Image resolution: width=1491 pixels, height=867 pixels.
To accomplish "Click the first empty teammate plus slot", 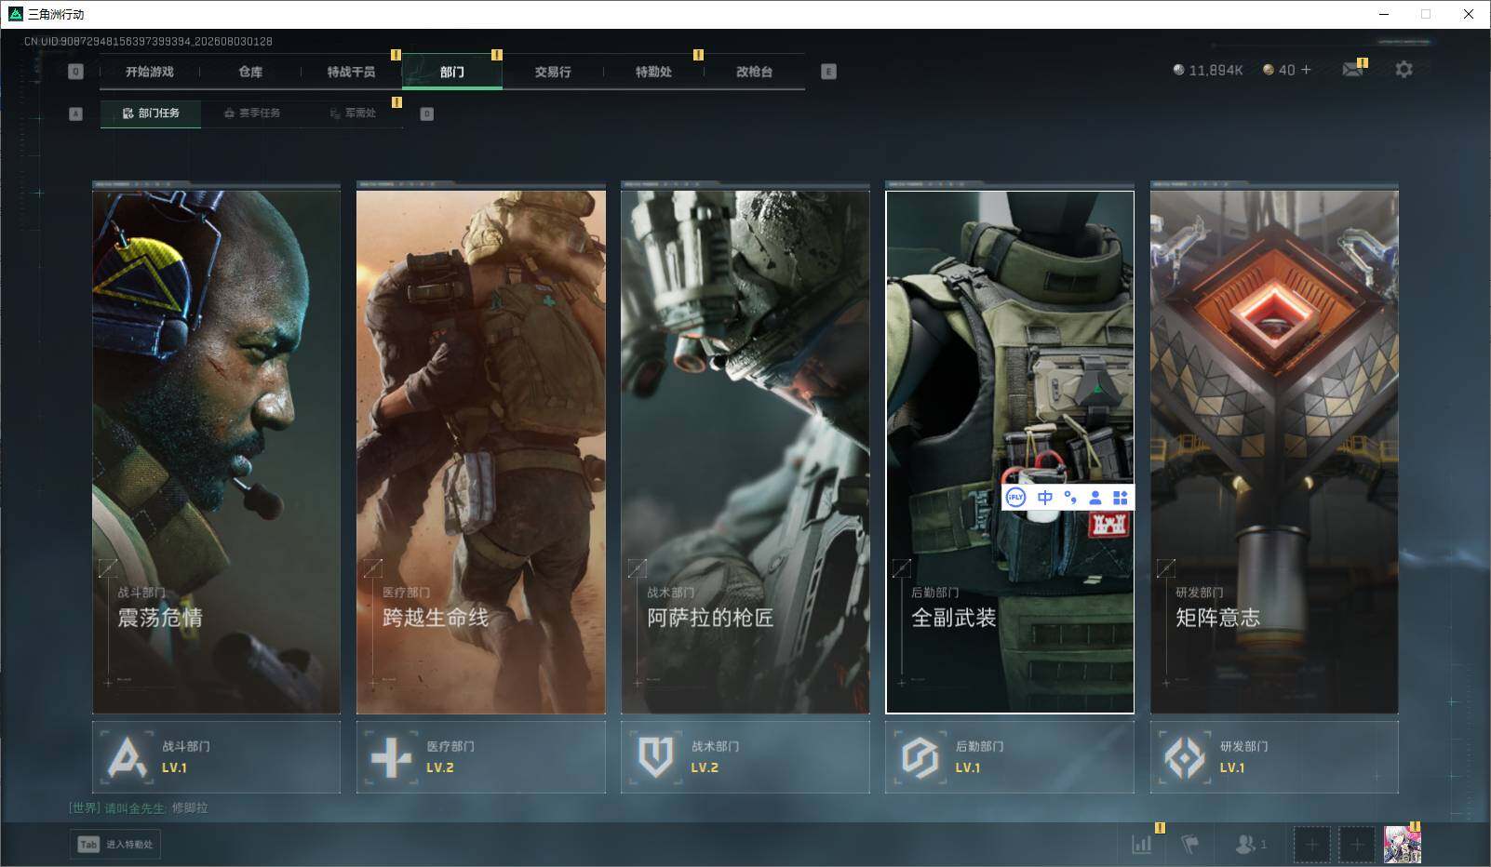I will pos(1311,845).
